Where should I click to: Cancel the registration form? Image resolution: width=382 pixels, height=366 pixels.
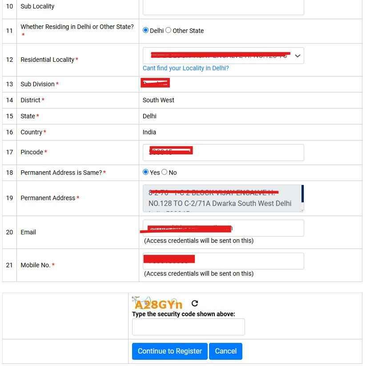click(225, 351)
